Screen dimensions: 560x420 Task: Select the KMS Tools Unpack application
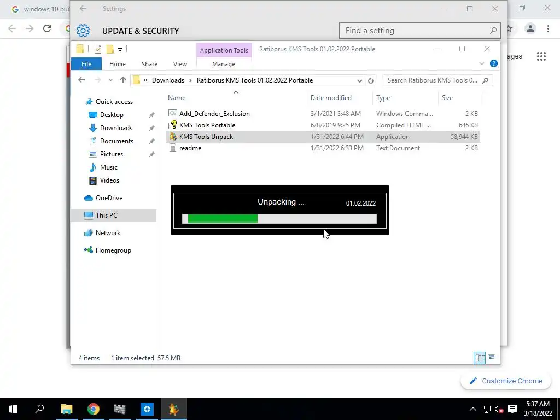point(323,136)
